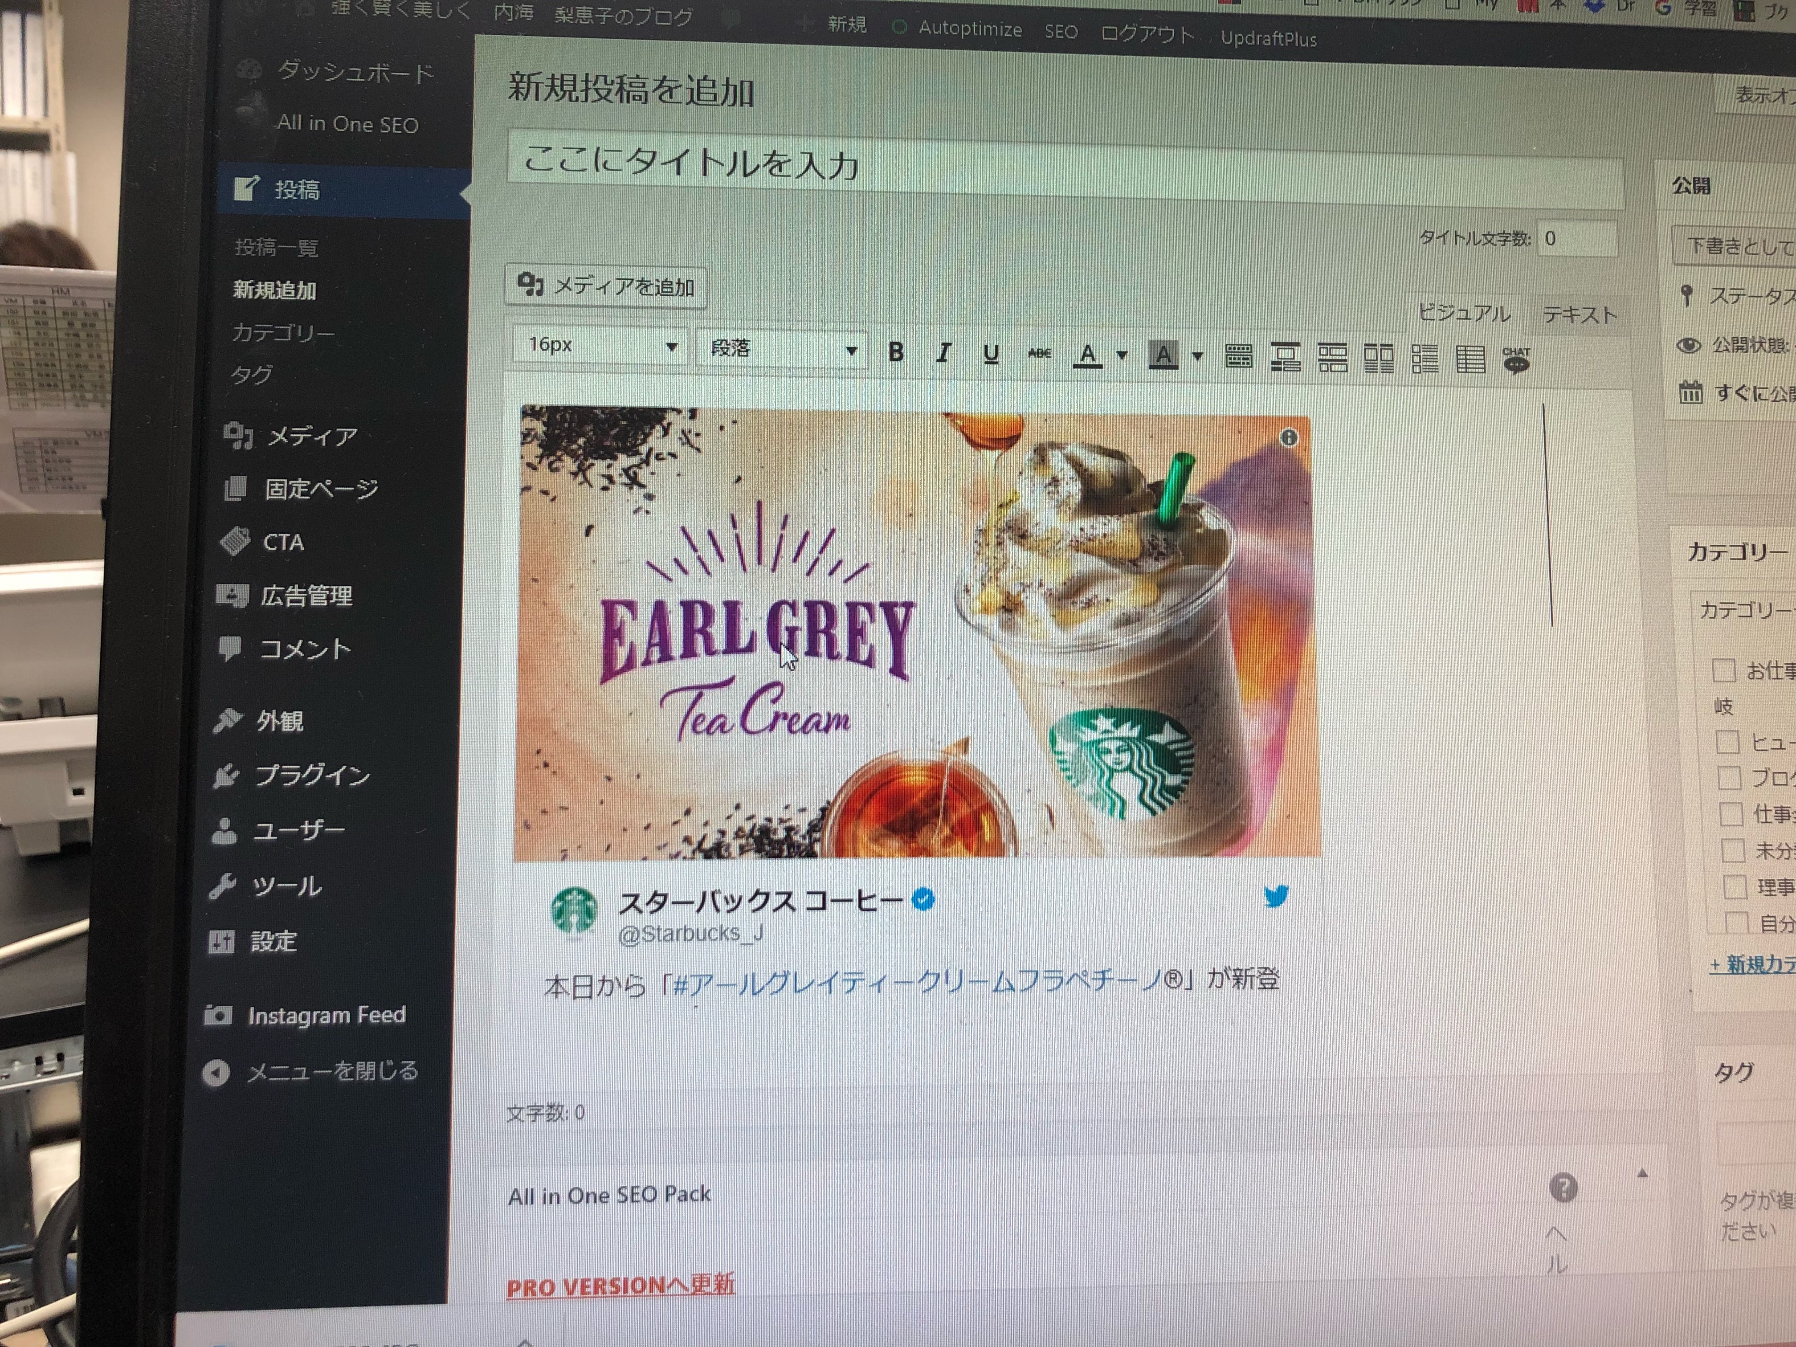Check the 未分類 category checkbox

click(x=1733, y=850)
